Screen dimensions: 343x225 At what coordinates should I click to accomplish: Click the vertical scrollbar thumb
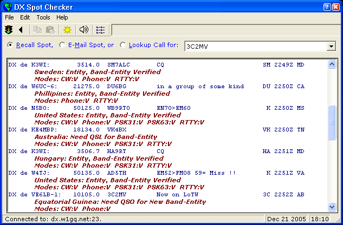point(332,122)
